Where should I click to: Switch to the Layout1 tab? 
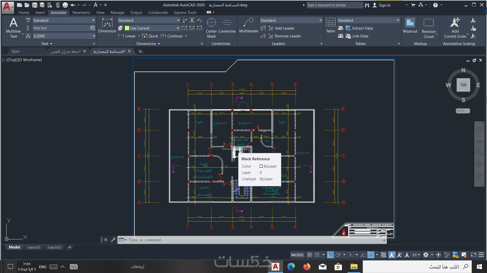point(34,247)
